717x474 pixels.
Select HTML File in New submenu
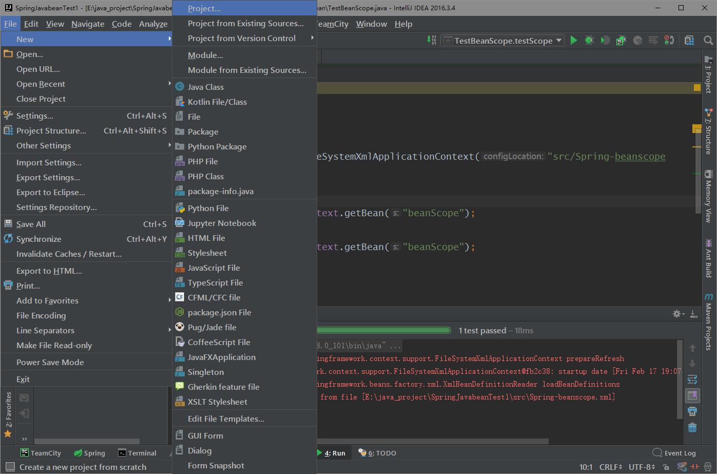pyautogui.click(x=244, y=238)
